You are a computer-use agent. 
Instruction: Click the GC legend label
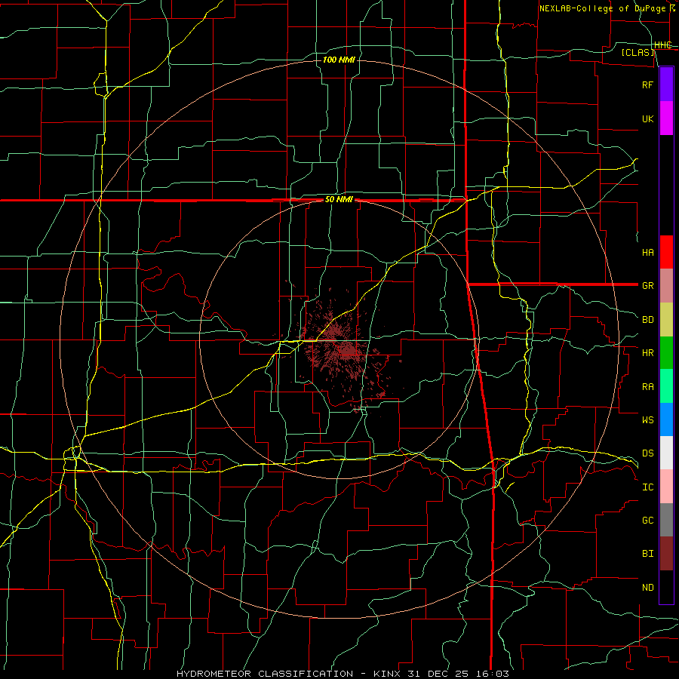click(647, 520)
